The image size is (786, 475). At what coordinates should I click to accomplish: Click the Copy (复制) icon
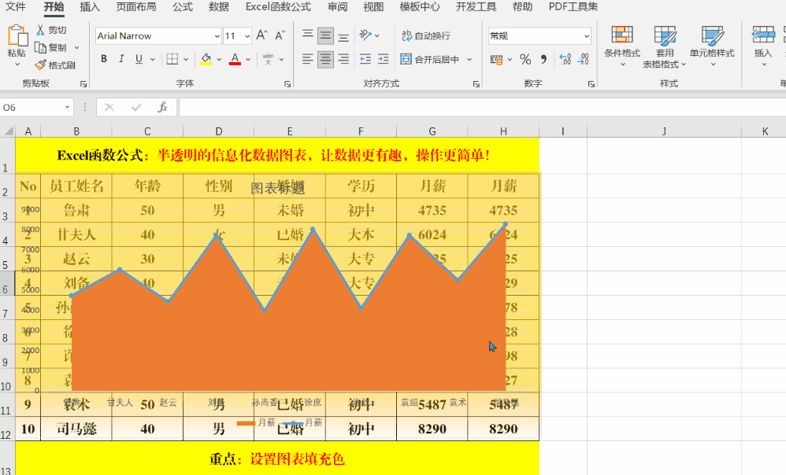[40, 47]
